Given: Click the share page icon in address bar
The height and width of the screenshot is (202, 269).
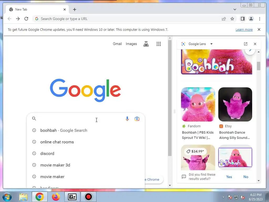Looking at the screenshot, I should point(224,19).
